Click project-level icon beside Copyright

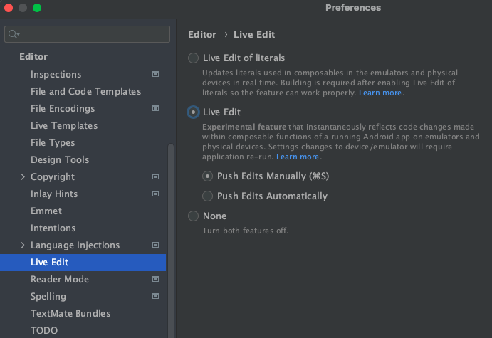click(156, 176)
